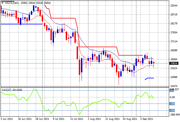Click the 25524 price axis label
This screenshot has height=122, width=180.
coord(174,68)
